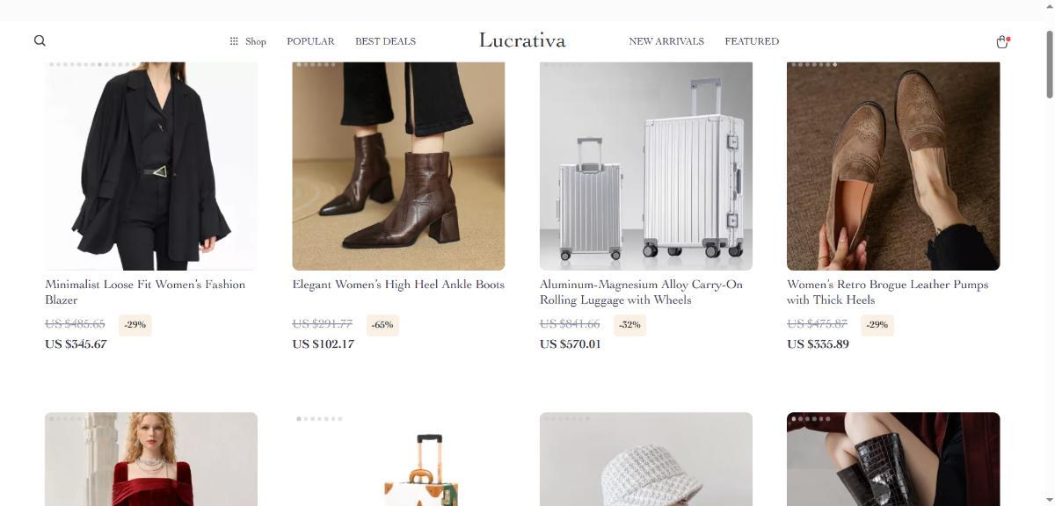This screenshot has height=506, width=1055.
Task: Click the black blazer product image
Action: (151, 165)
